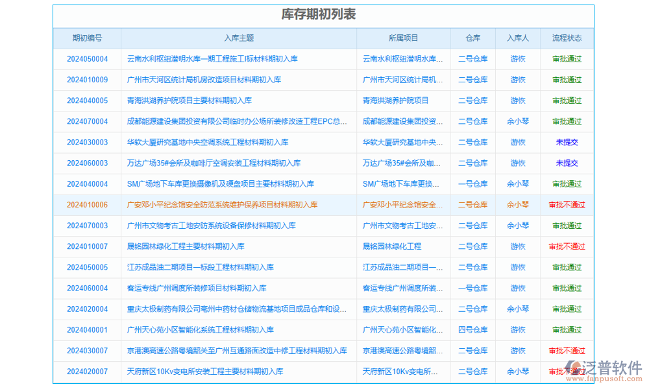Click 未提交 status for 华软大厦 row
Image resolution: width=649 pixels, height=389 pixels.
tap(566, 142)
